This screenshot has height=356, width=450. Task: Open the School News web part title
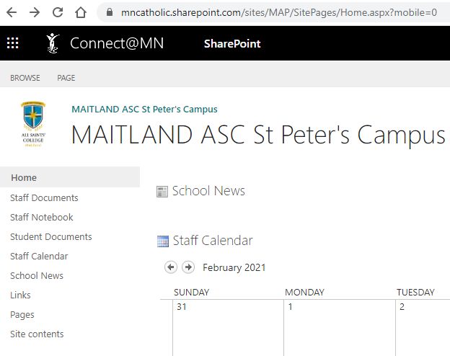(208, 191)
